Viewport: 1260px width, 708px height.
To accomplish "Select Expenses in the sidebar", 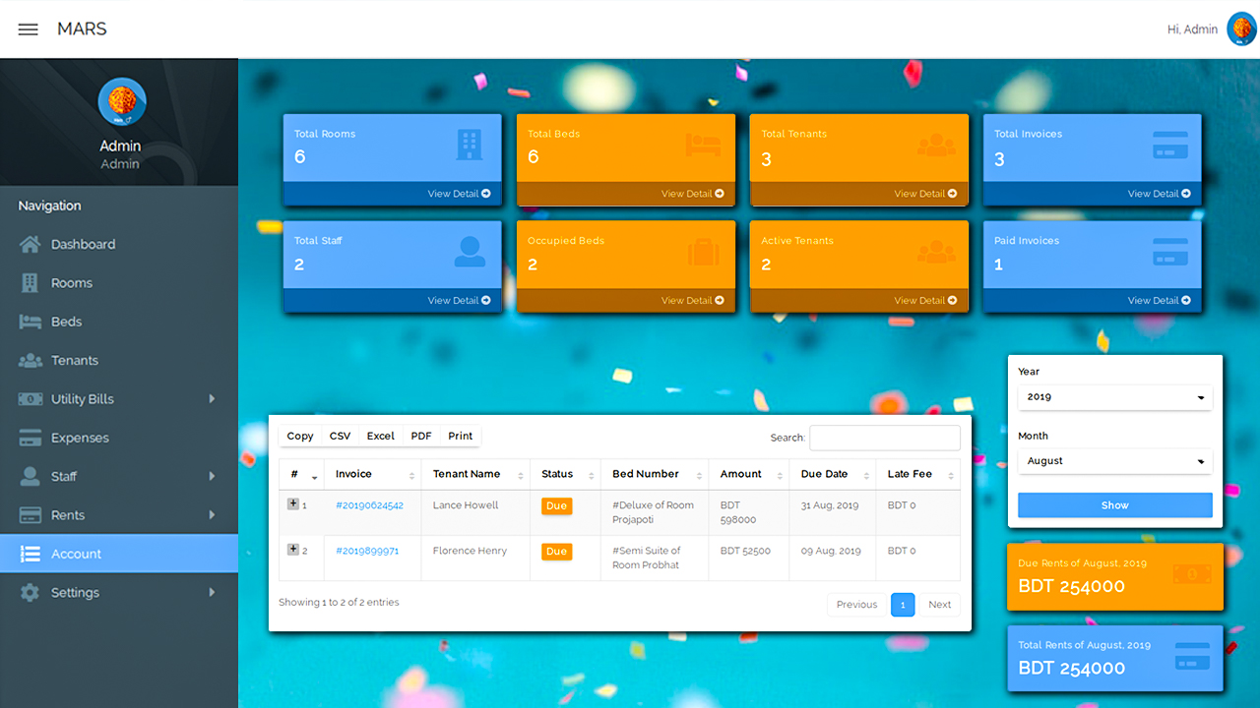I will 80,438.
